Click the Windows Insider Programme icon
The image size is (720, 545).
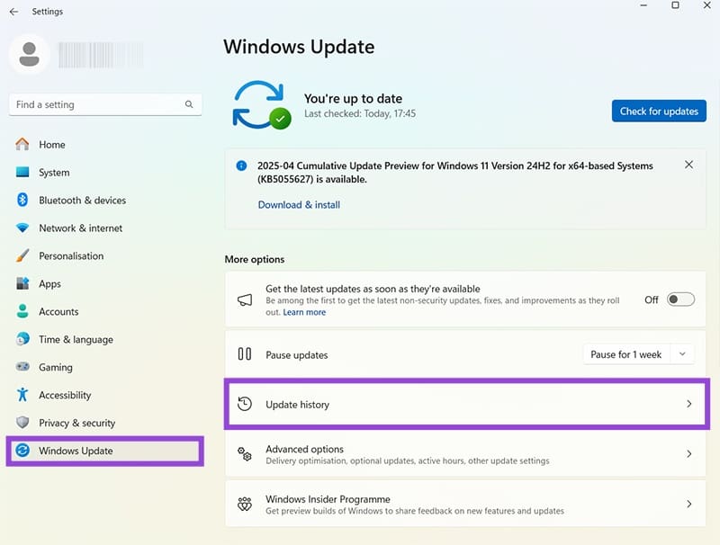point(244,504)
